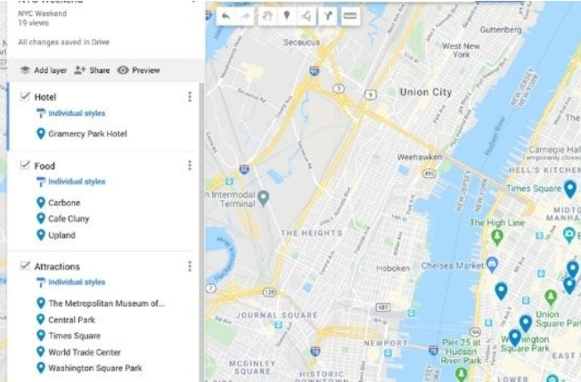This screenshot has height=382, width=581.
Task: Click the paint icon next to Food styles
Action: (40, 182)
